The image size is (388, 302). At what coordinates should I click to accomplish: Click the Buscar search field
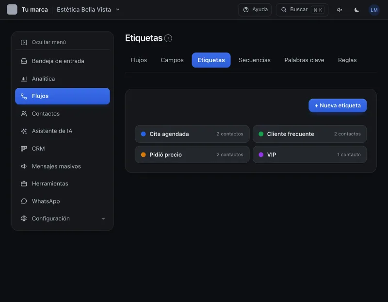click(302, 10)
